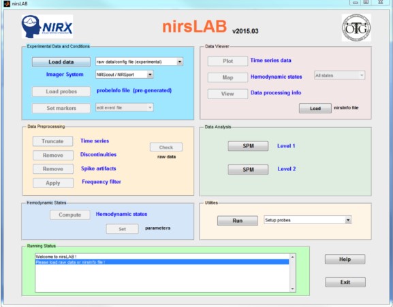Click the 'Level 2' label
The width and height of the screenshot is (393, 307).
coord(287,169)
